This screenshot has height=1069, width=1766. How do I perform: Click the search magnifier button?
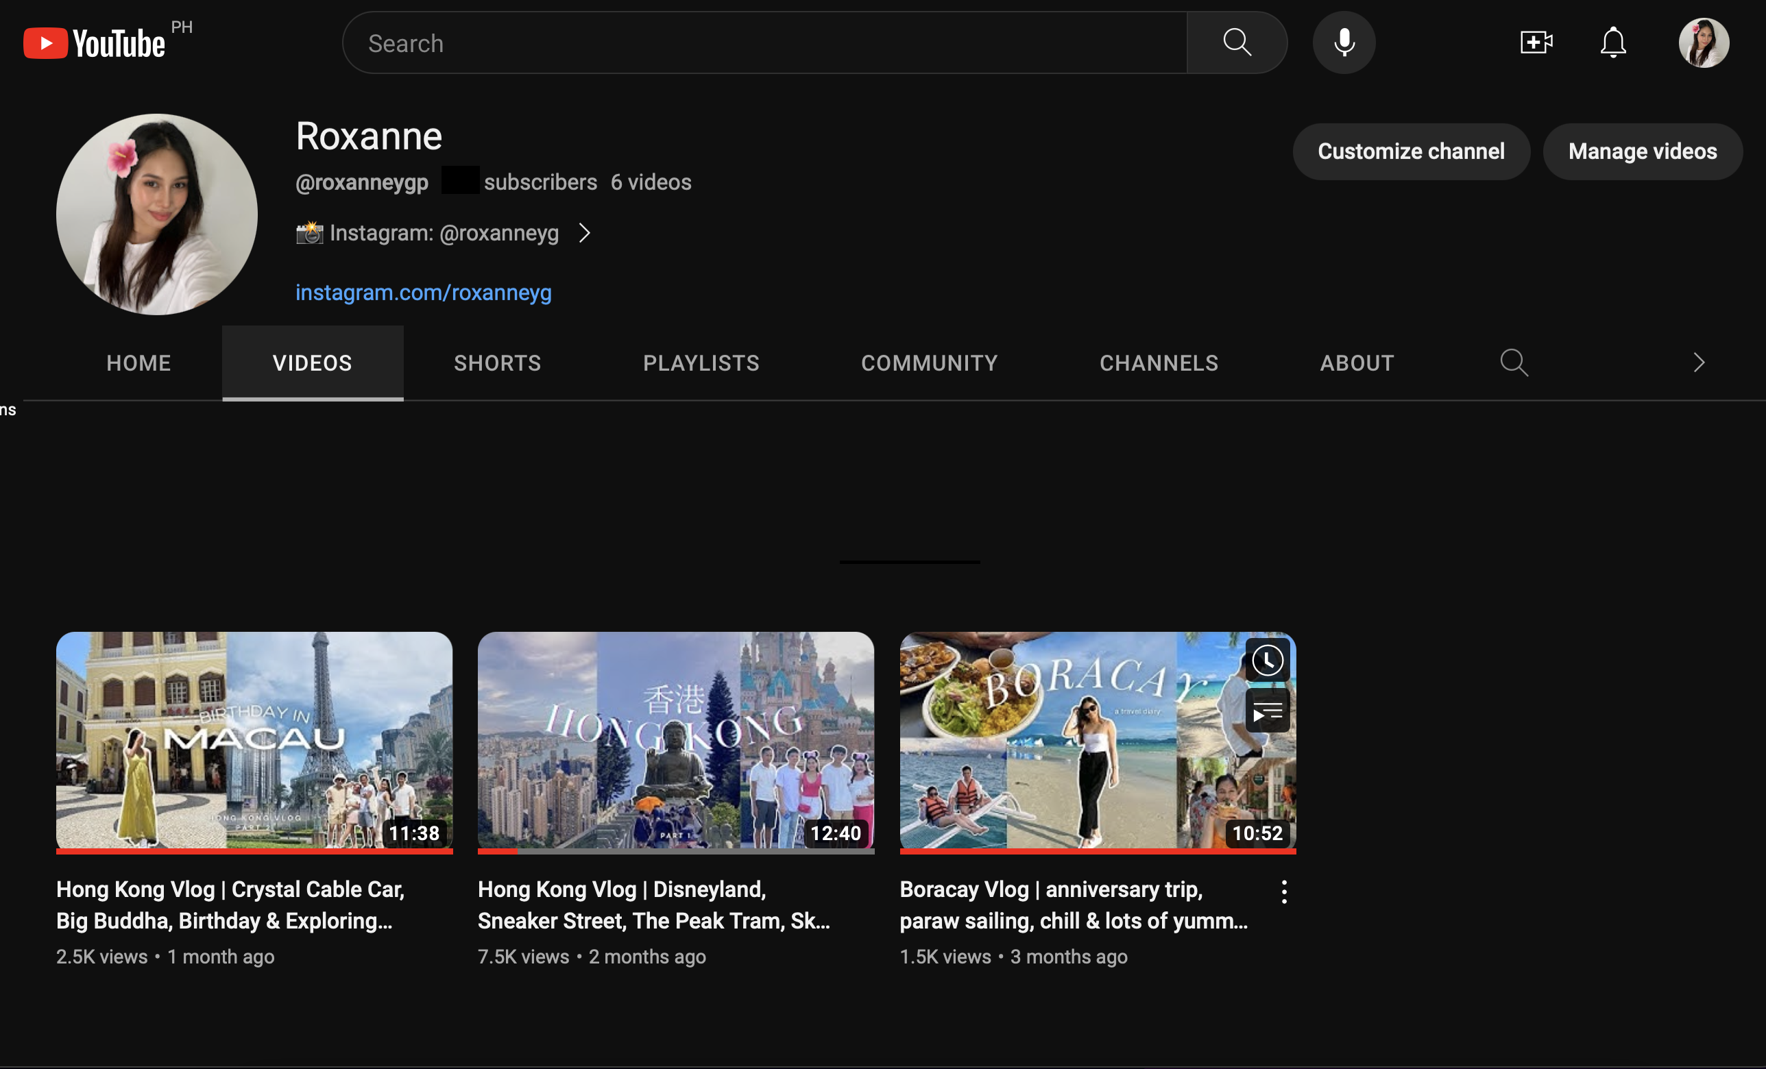tap(1236, 43)
